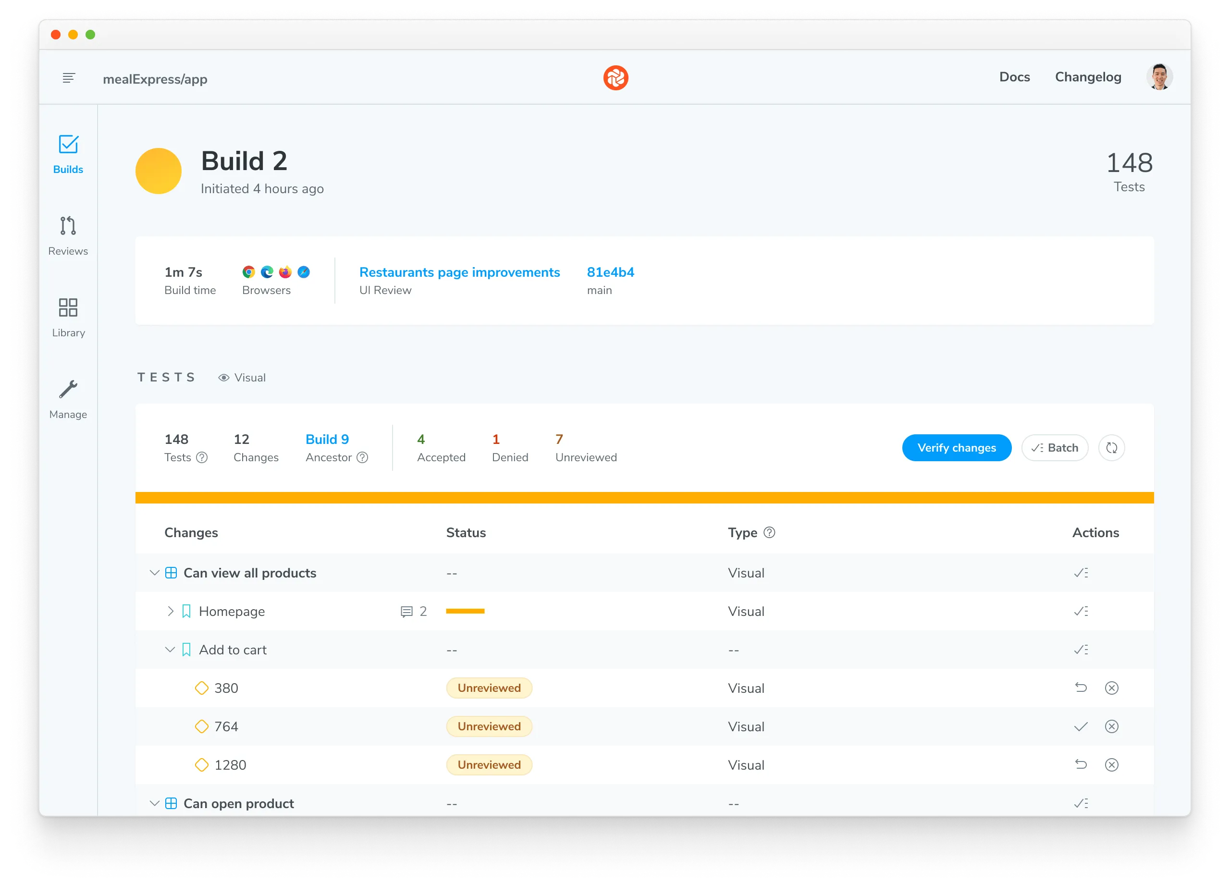Viewport: 1230px width, 884px height.
Task: Click the Verify changes button
Action: point(955,447)
